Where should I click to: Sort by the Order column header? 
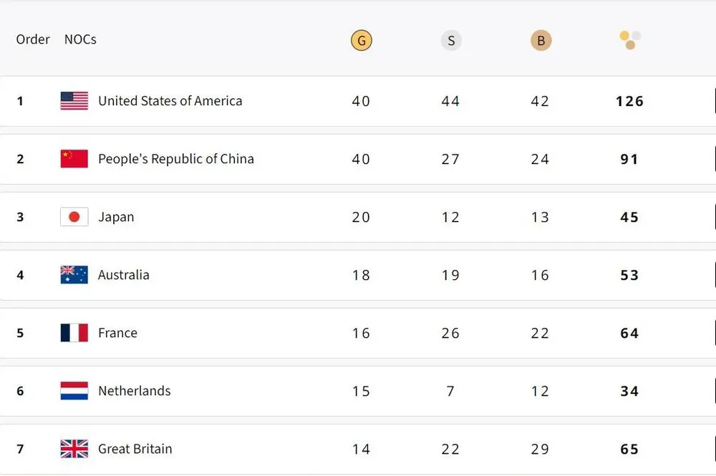pyautogui.click(x=33, y=39)
